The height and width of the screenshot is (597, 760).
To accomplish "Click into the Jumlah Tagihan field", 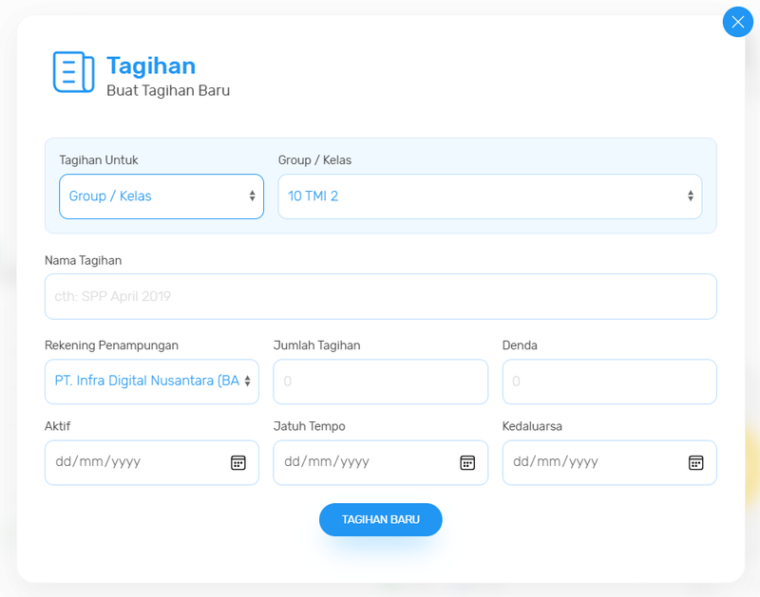I will tap(381, 381).
